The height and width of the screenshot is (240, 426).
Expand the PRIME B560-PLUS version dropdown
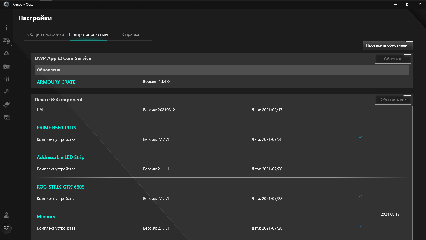360,137
